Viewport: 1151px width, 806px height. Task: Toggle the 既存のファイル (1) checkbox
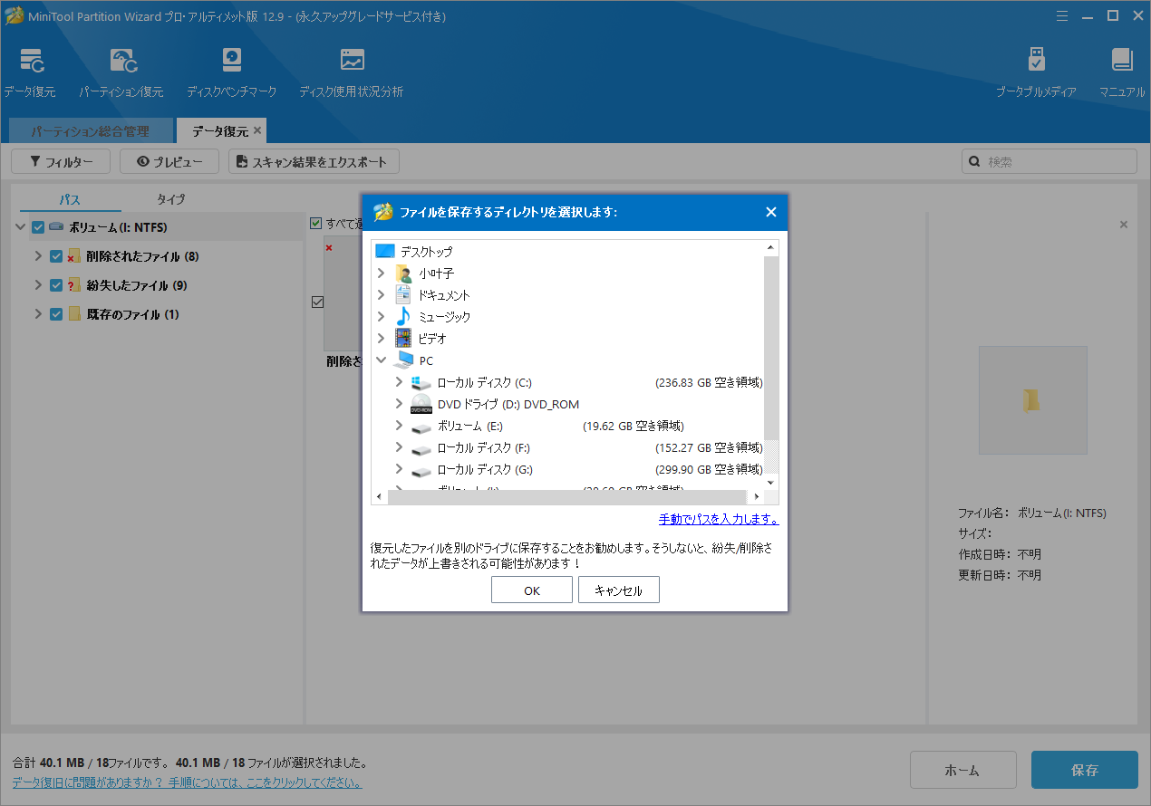click(x=56, y=314)
